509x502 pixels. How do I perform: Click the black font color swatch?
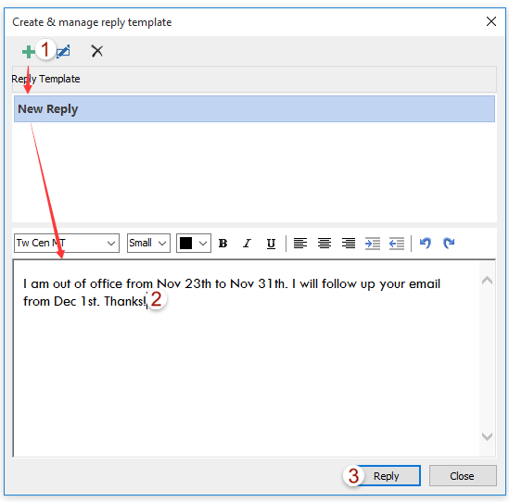point(185,244)
